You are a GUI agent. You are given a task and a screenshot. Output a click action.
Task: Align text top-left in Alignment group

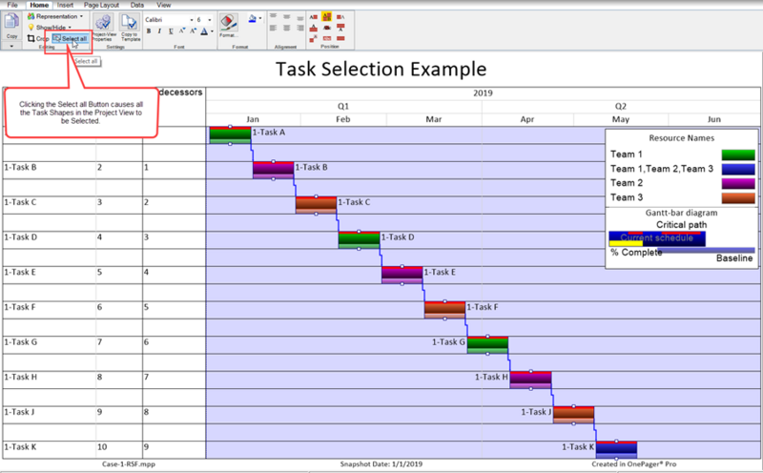point(273,17)
